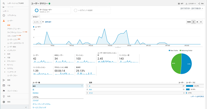The image size is (207, 109).
Task: Open the Admin gear icon
Action: [x=4, y=102]
